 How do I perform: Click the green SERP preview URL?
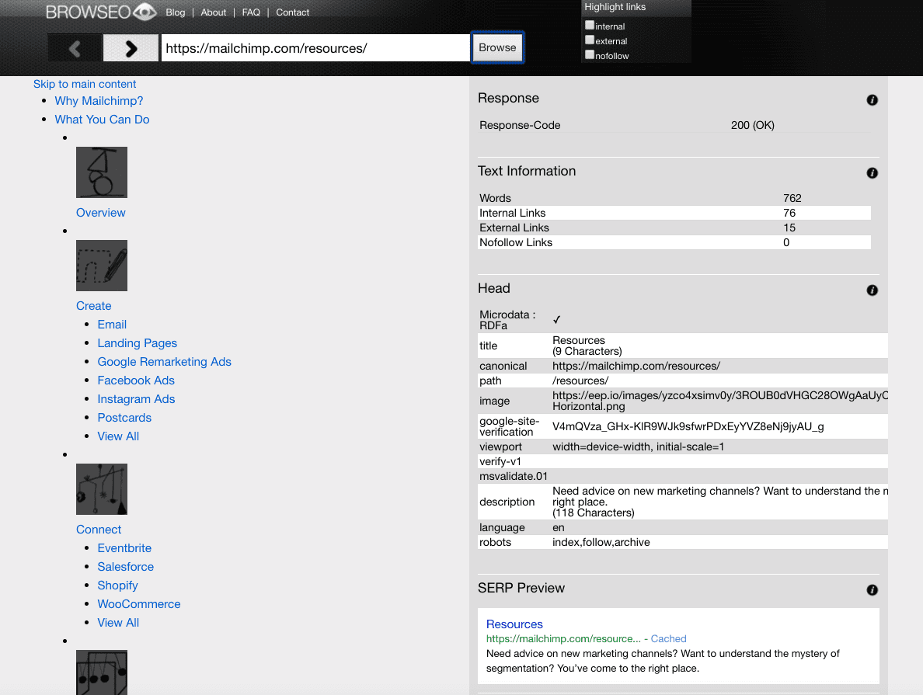point(563,638)
